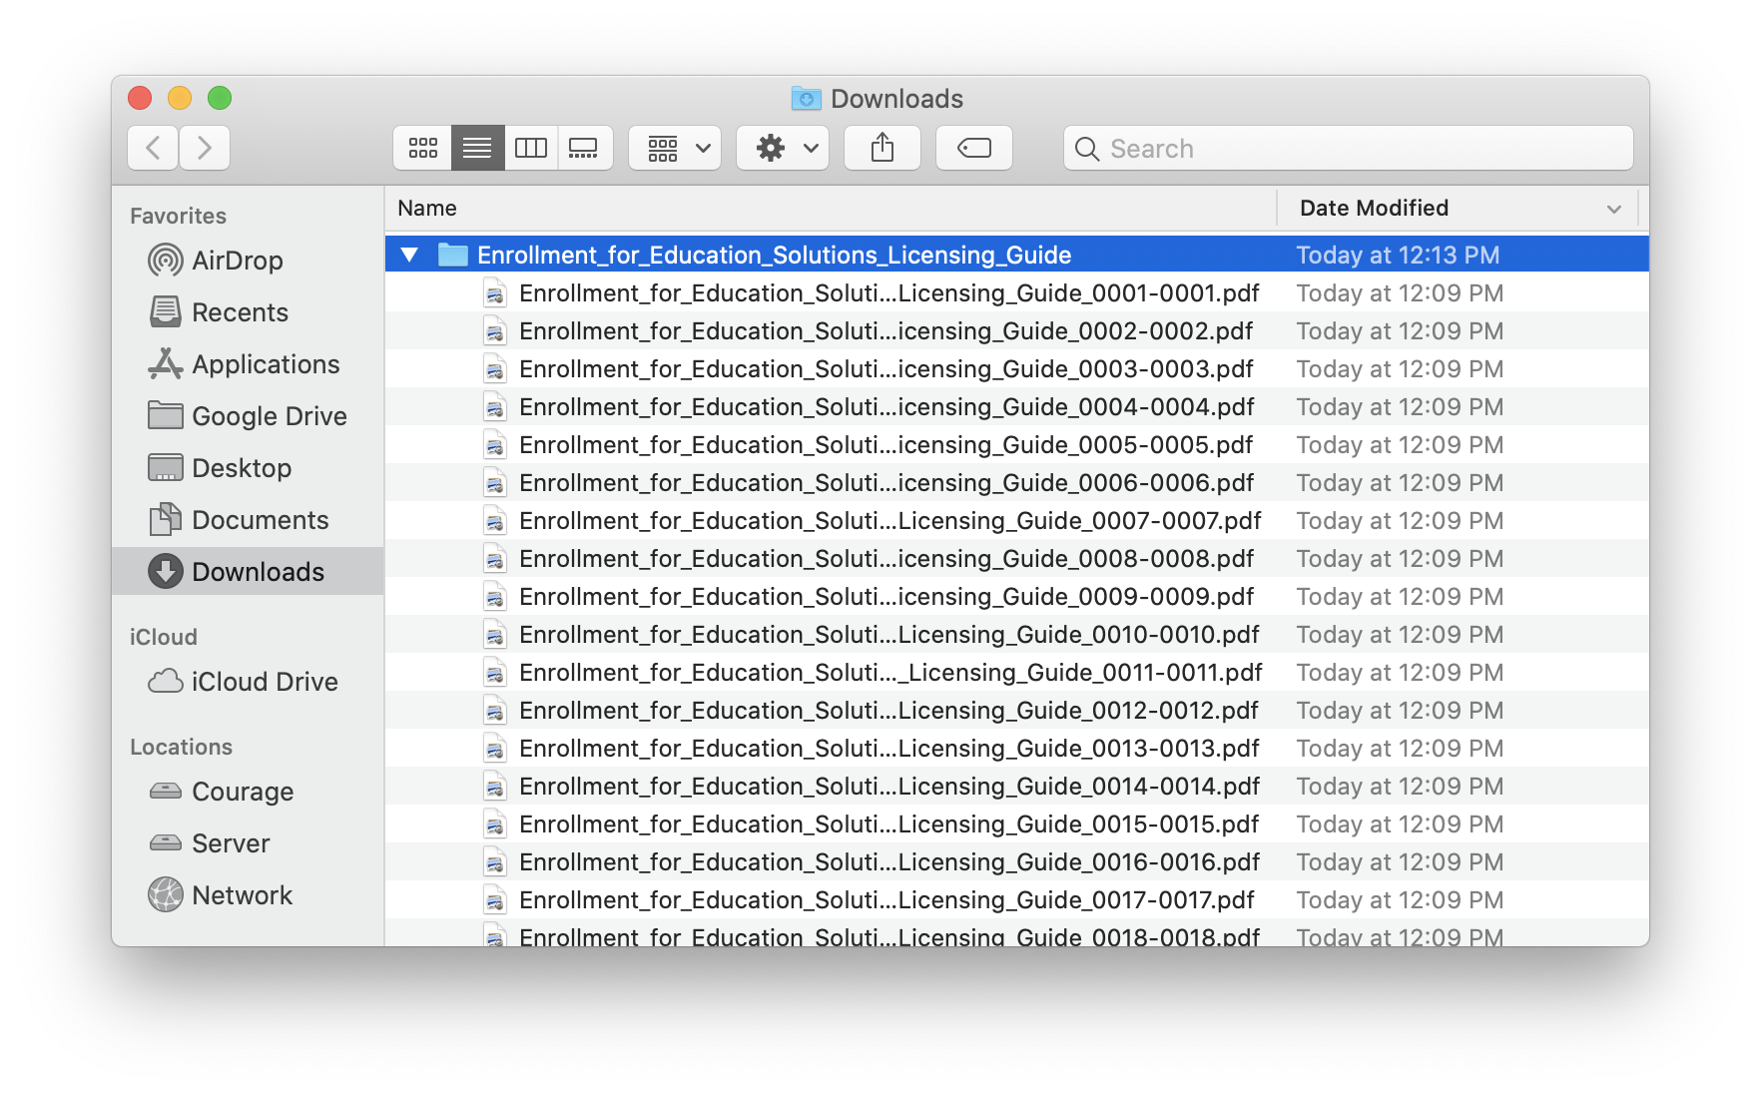Click the Favorites section header
1761x1094 pixels.
(179, 216)
